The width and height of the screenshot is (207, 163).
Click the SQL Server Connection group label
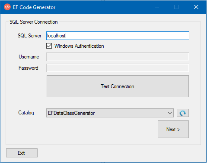[34, 22]
